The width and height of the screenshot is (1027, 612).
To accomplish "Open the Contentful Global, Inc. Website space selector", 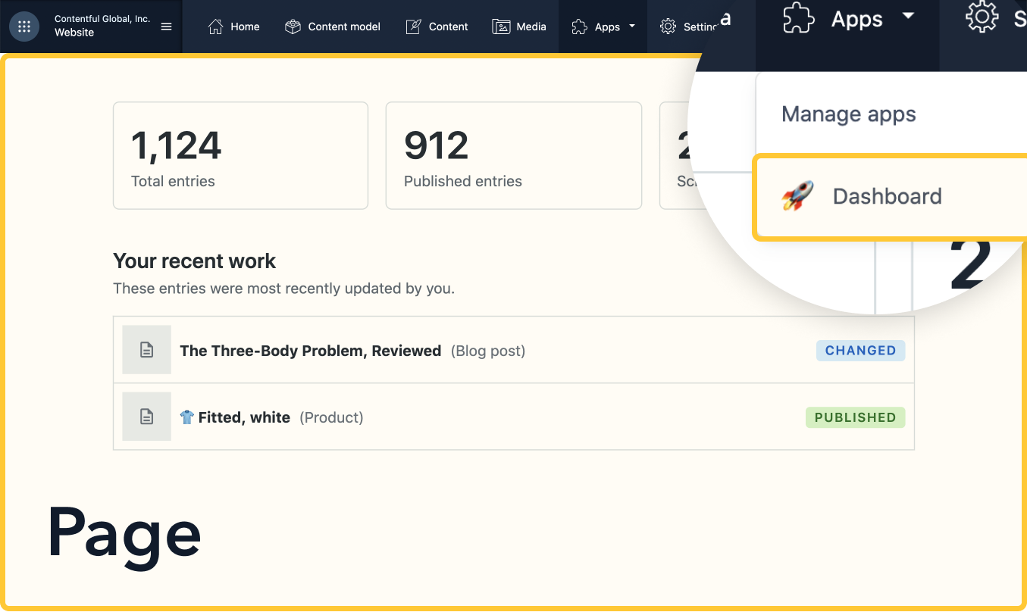I will pyautogui.click(x=102, y=27).
